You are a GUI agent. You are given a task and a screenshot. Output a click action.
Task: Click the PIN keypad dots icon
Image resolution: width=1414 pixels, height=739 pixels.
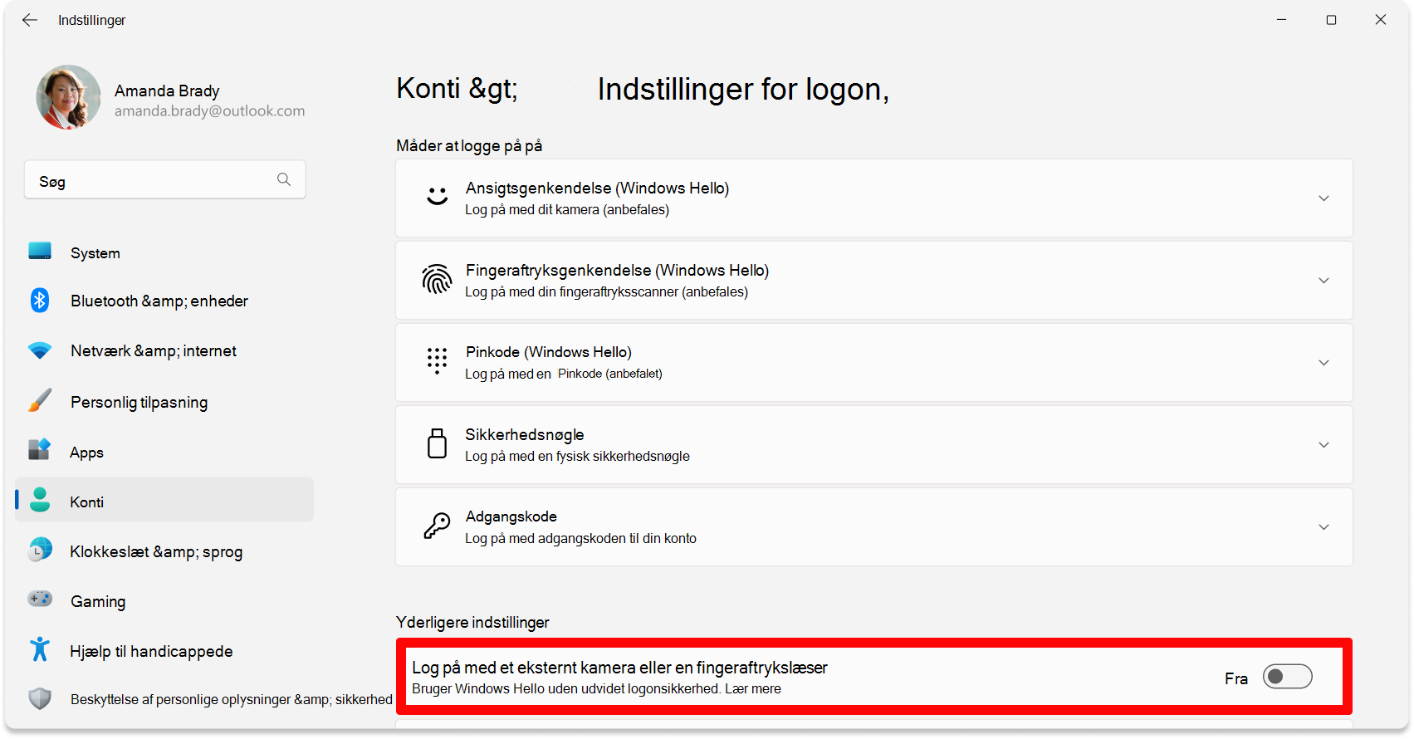(x=437, y=361)
